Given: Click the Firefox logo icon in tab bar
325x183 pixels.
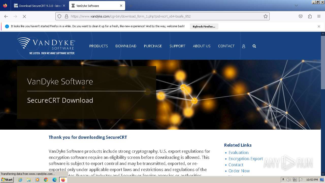Looking at the screenshot, I should 5,5.
